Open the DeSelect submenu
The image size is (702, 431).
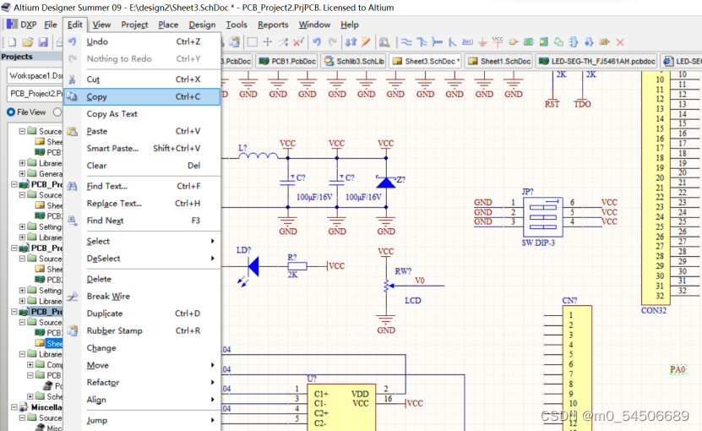[143, 259]
